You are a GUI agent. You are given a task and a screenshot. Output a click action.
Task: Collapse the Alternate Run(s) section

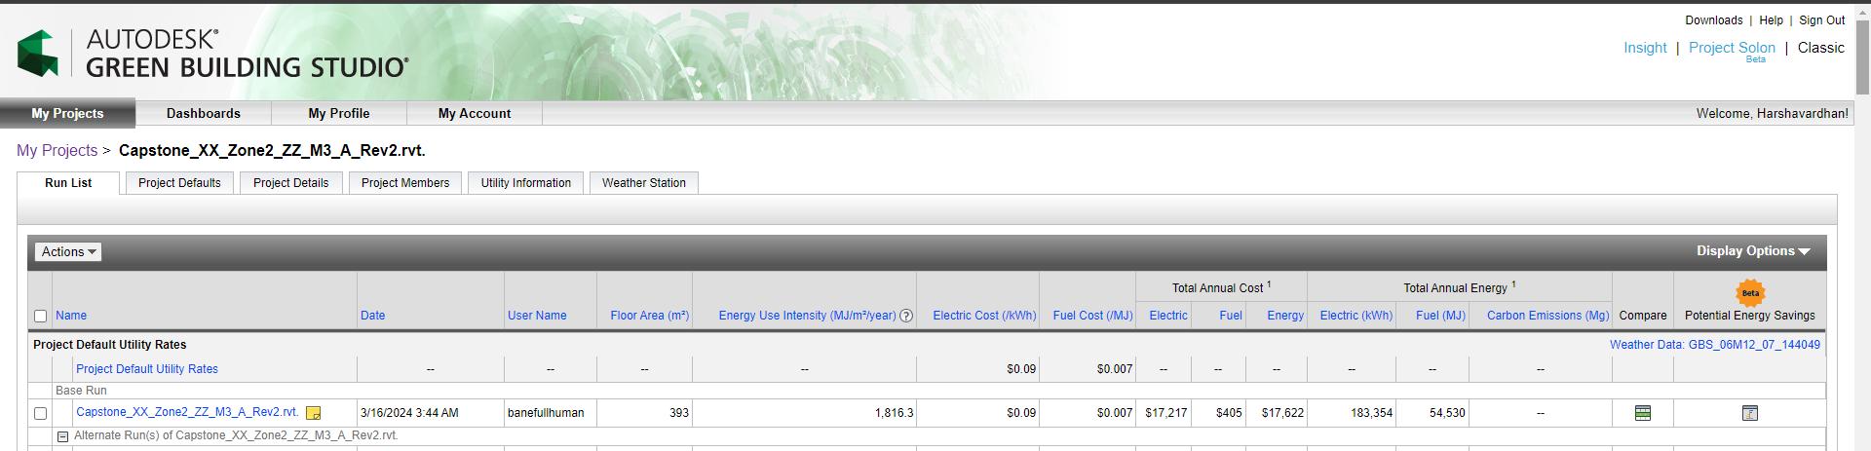point(62,436)
